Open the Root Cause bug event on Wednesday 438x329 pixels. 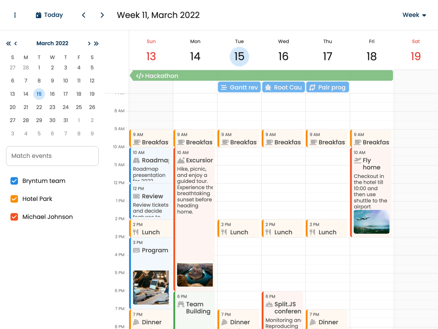(283, 87)
